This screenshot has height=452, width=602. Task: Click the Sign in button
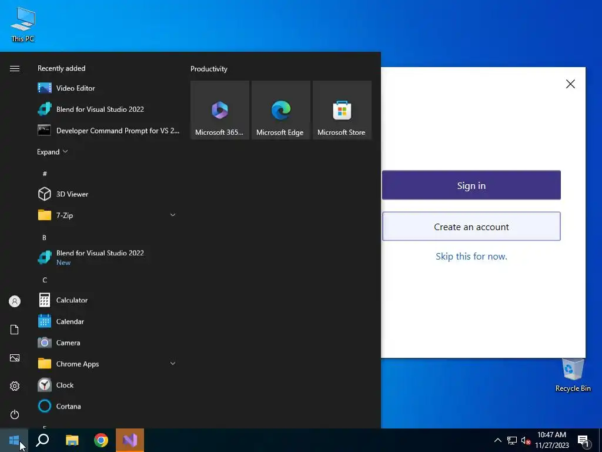pyautogui.click(x=471, y=185)
